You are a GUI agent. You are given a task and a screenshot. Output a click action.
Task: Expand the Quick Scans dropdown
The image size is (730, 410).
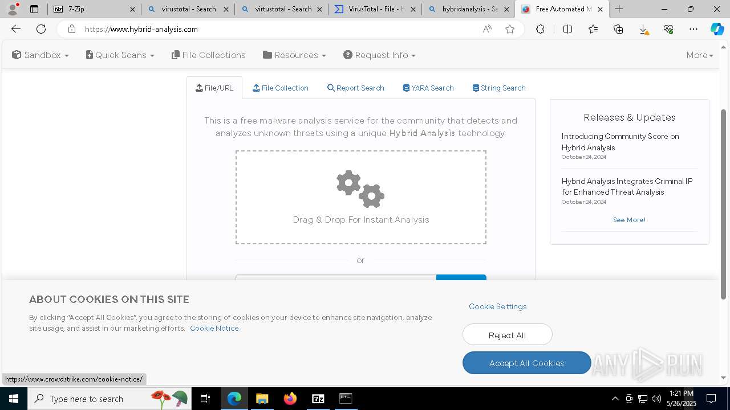click(120, 55)
